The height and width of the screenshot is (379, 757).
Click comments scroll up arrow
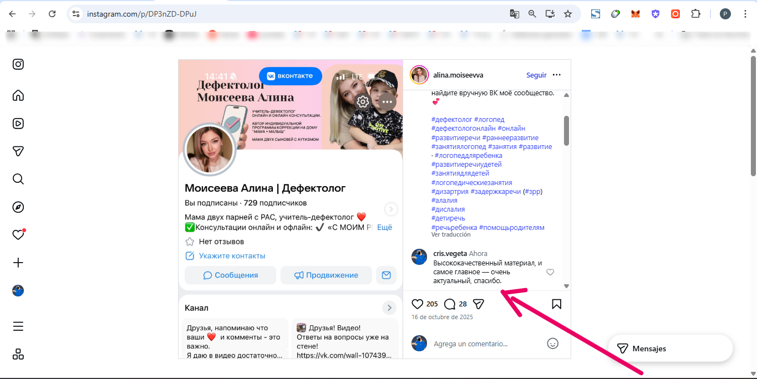tap(566, 95)
